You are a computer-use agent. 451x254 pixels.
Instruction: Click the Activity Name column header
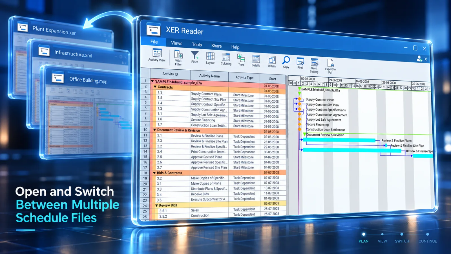209,76
